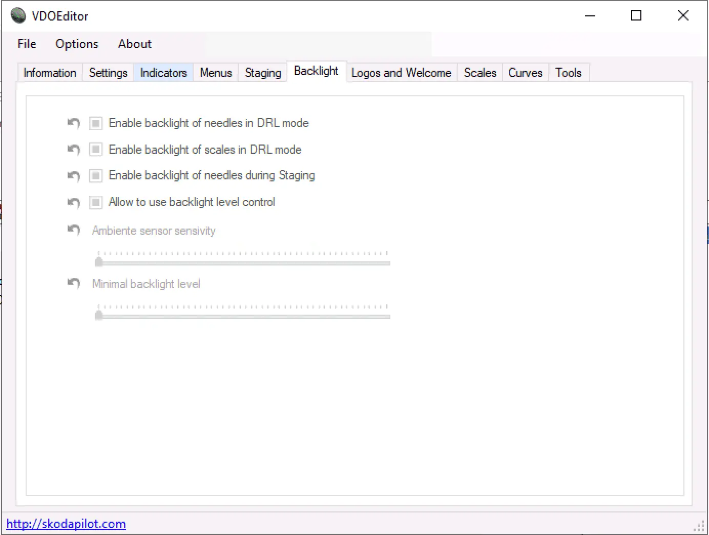Enable backlight of needles in DRL mode checkbox

coord(96,124)
